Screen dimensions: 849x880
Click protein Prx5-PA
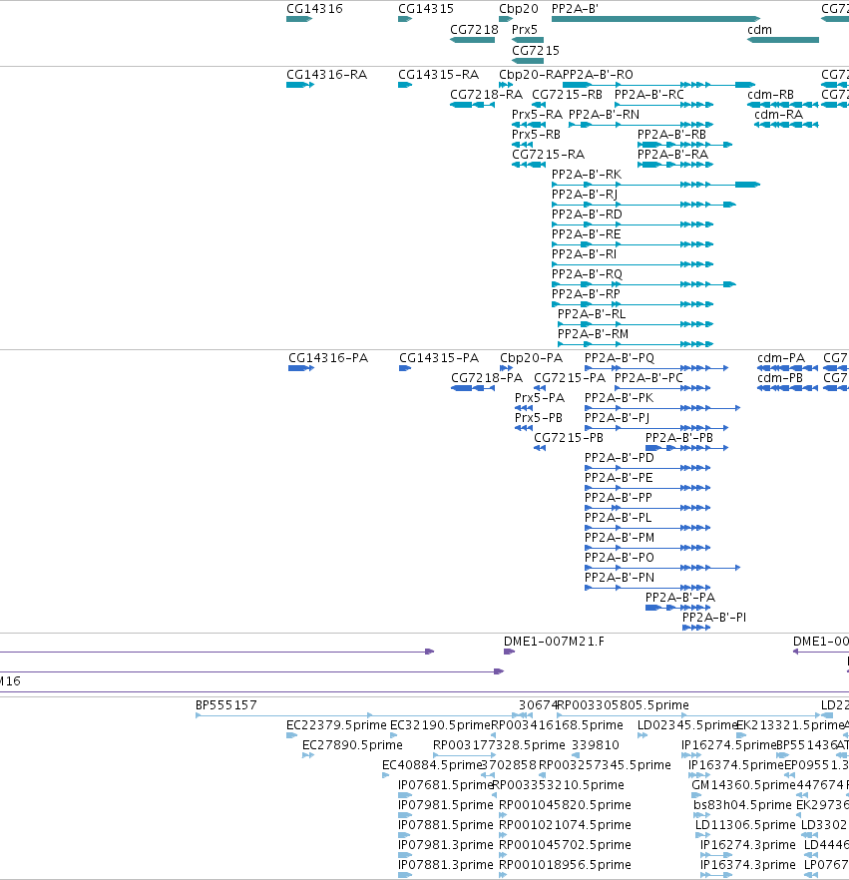pos(540,398)
